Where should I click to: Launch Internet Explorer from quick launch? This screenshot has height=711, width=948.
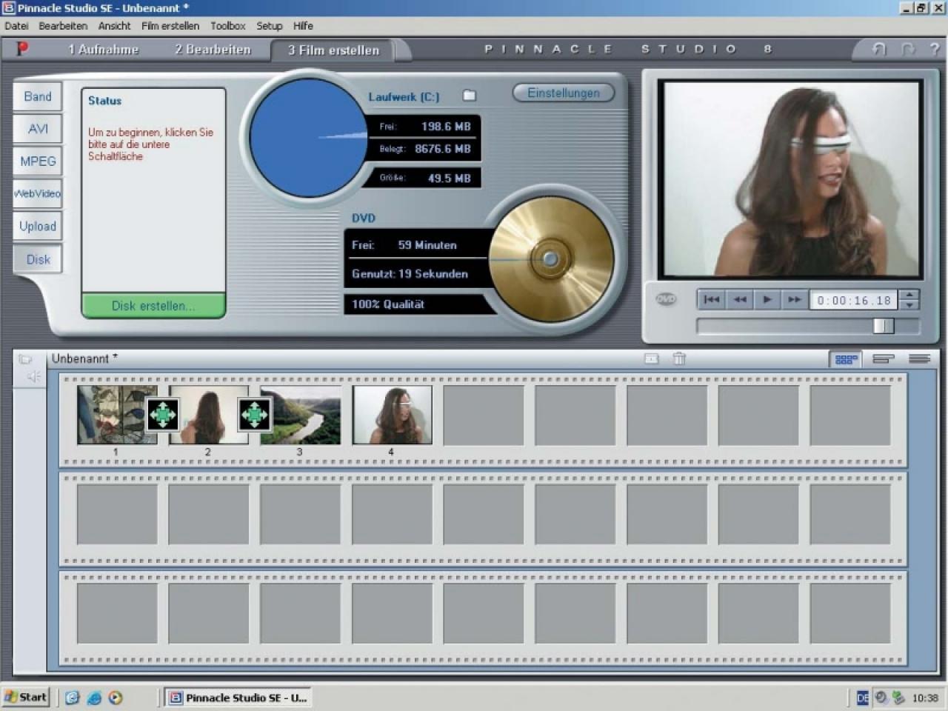[x=94, y=698]
